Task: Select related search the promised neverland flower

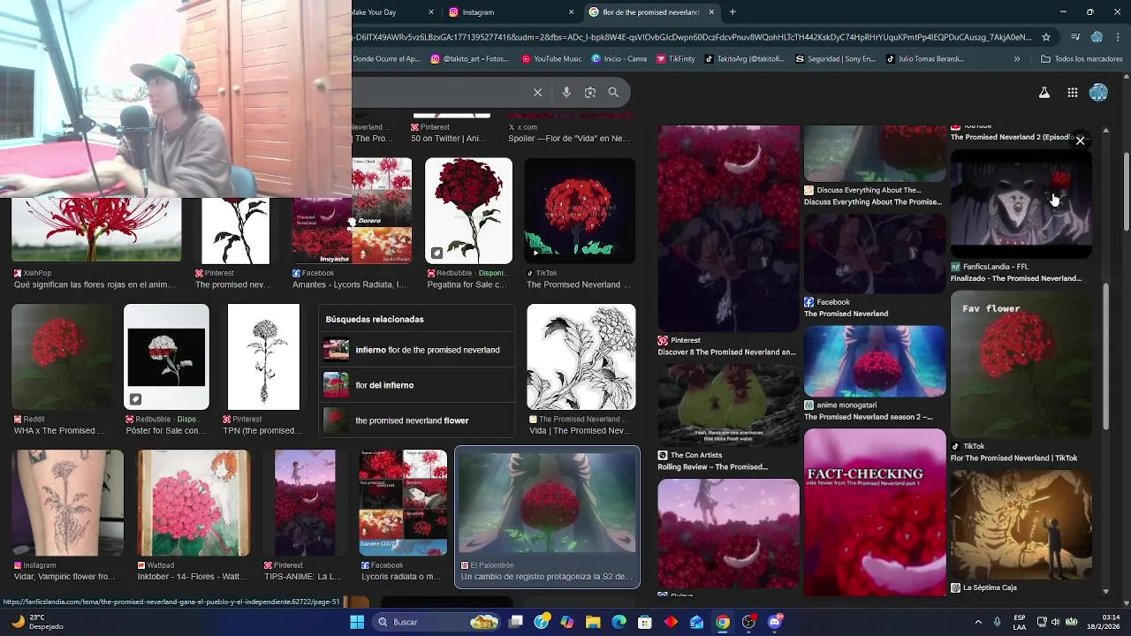Action: (416, 420)
